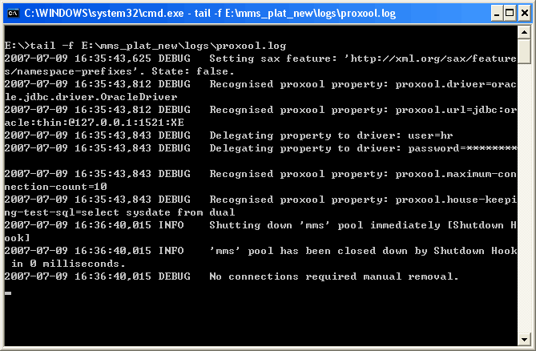Click the empty vertical scrollbar track below the thumb
The image size is (536, 351).
(x=524, y=200)
